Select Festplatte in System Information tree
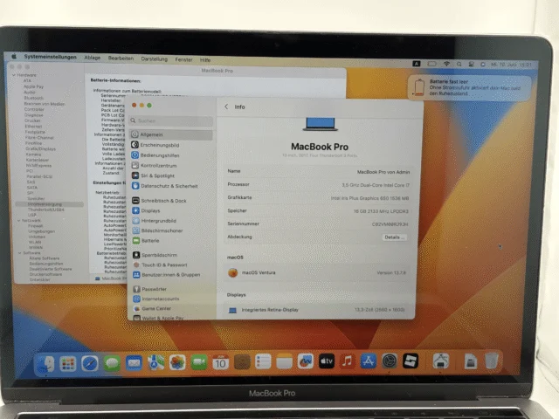 tap(35, 132)
